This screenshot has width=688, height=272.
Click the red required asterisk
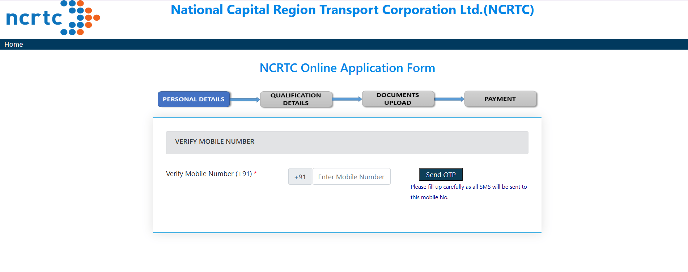255,173
